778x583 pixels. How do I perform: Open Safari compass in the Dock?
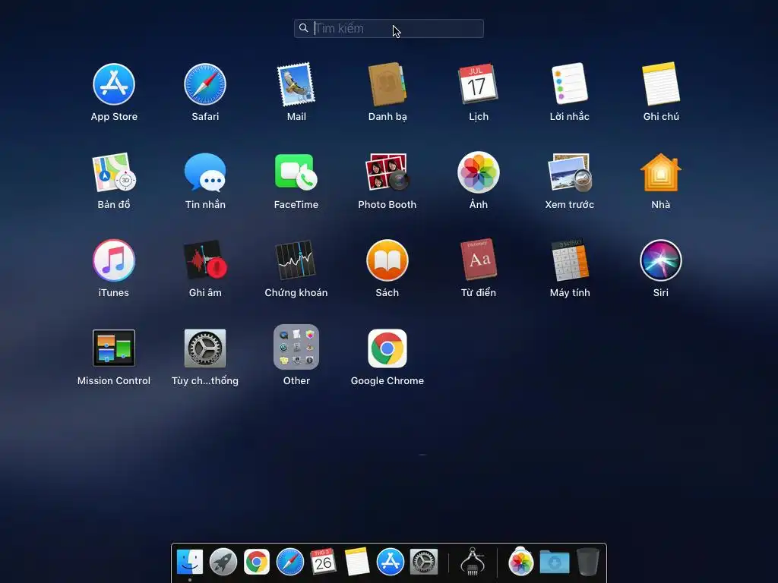(x=289, y=562)
